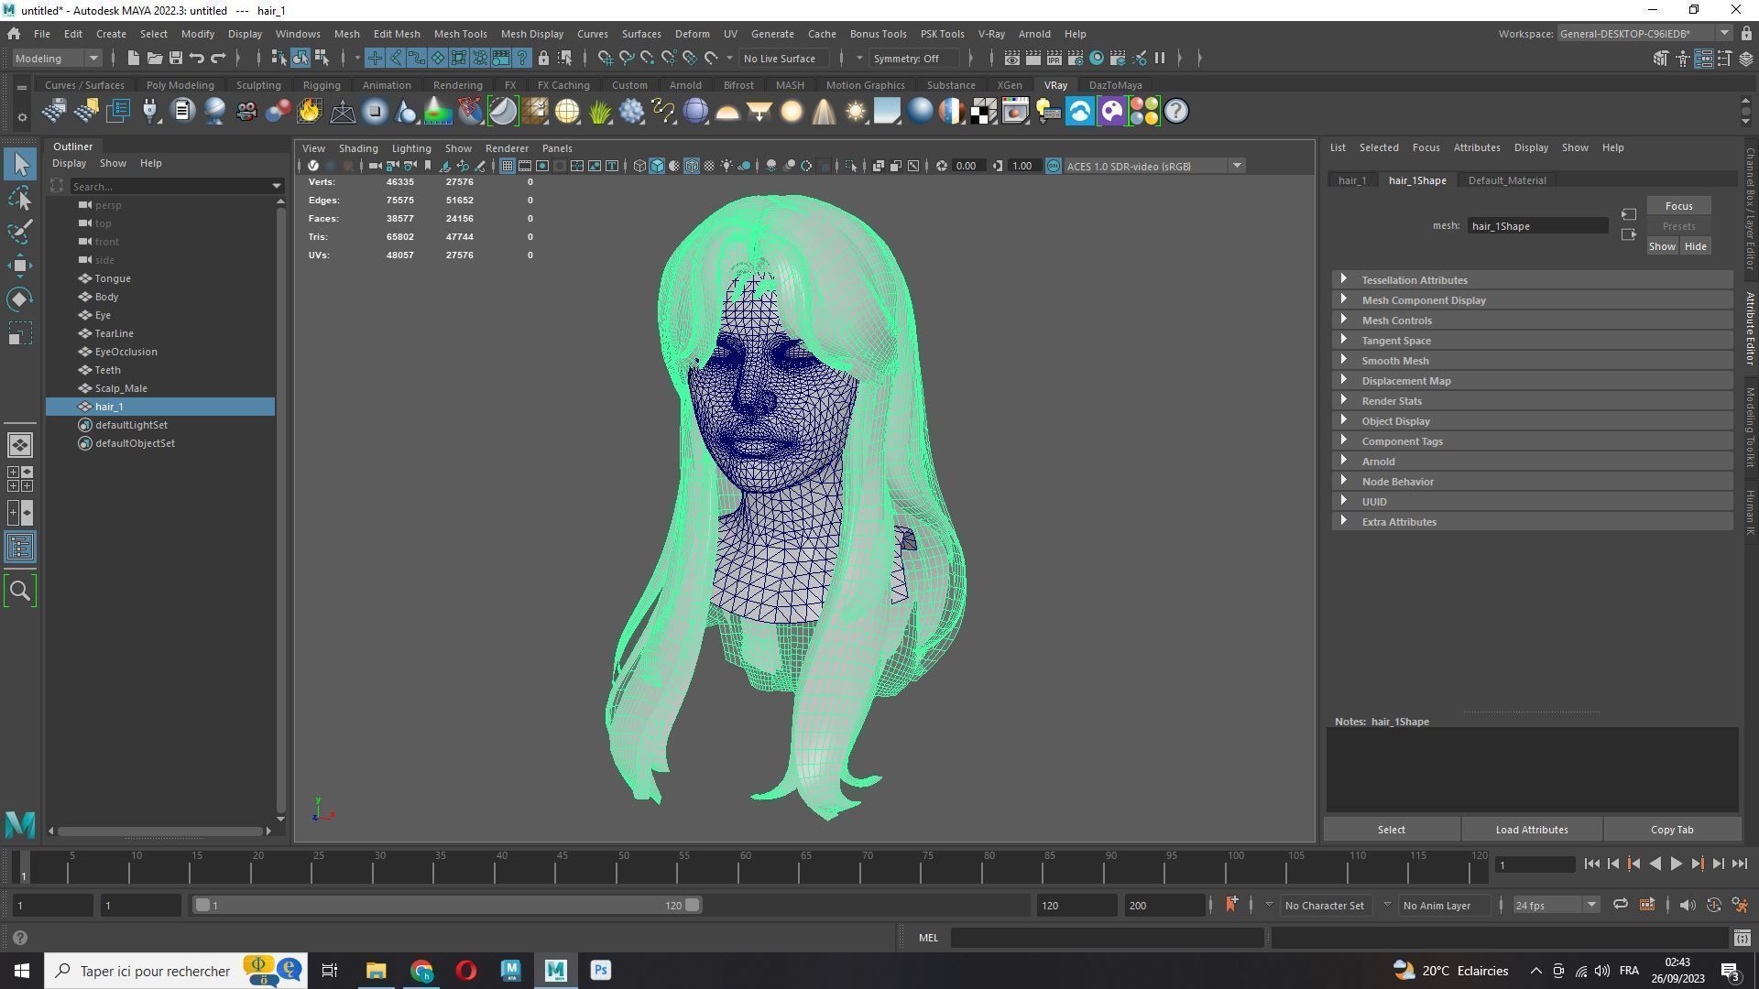Click the Open Scene folder icon
This screenshot has height=989, width=1759.
tap(154, 58)
